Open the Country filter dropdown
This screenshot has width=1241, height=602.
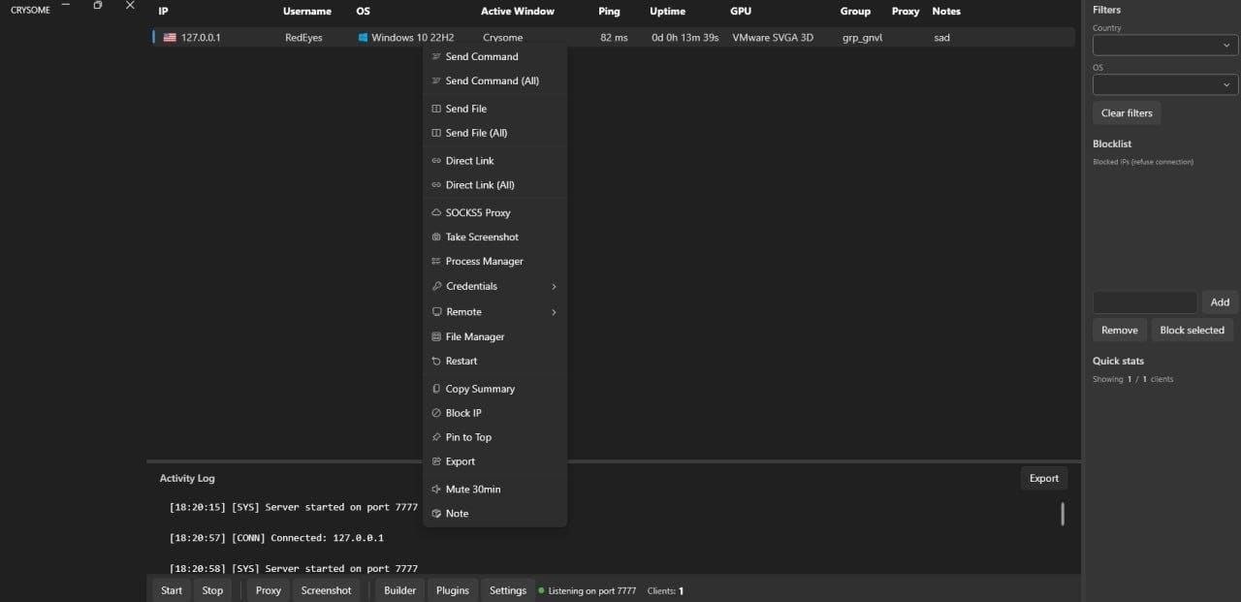click(x=1165, y=46)
